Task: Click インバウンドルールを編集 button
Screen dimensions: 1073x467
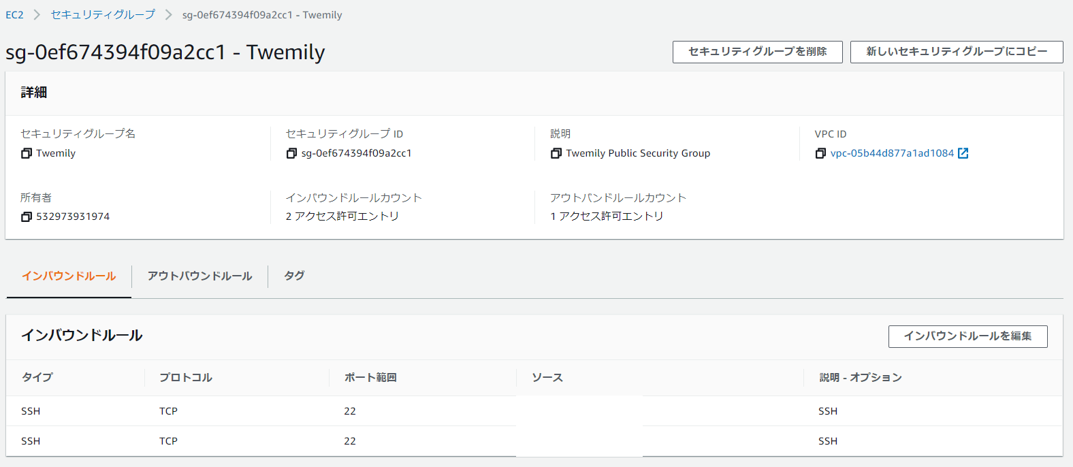Action: coord(967,336)
